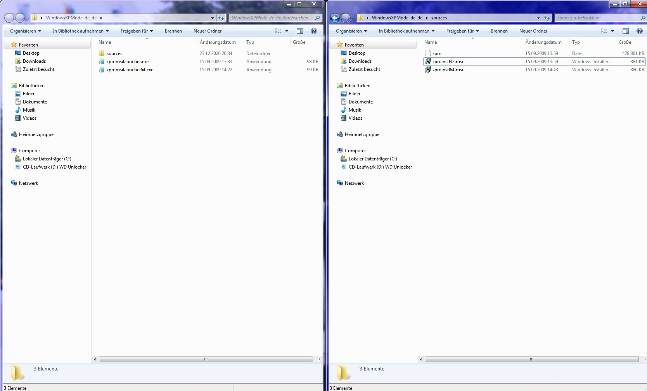Open Organisieren menu in right window
Screen dimensions: 647x391
pos(351,31)
